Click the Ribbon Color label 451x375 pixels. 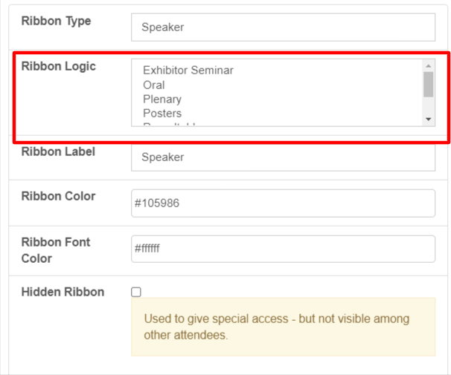[58, 196]
